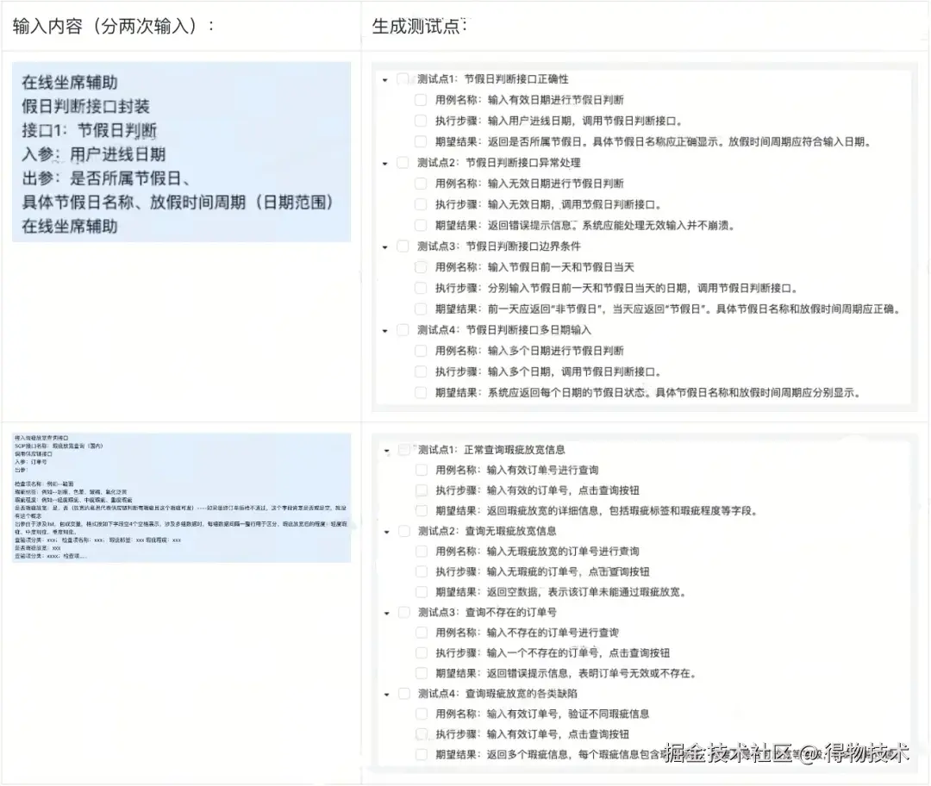The width and height of the screenshot is (931, 786).
Task: Check the box for 测试点3: 节假日判断接口边界条件
Action: (403, 246)
